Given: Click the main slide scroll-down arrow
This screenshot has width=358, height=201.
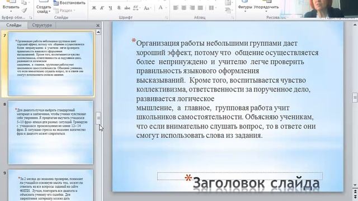Looking at the screenshot, I should [x=355, y=185].
